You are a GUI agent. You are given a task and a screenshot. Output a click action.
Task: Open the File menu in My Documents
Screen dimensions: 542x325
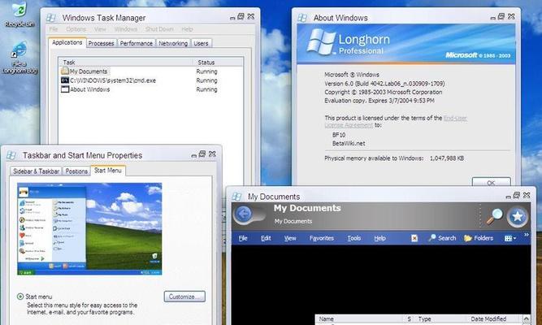[243, 238]
